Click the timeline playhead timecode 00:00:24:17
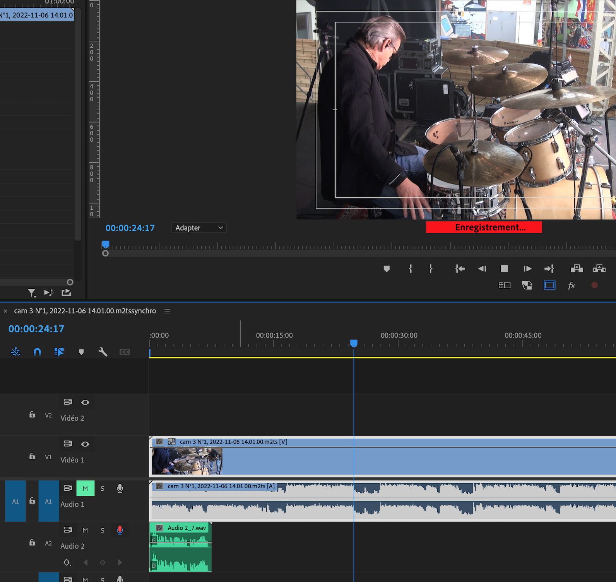616x582 pixels. (x=36, y=329)
